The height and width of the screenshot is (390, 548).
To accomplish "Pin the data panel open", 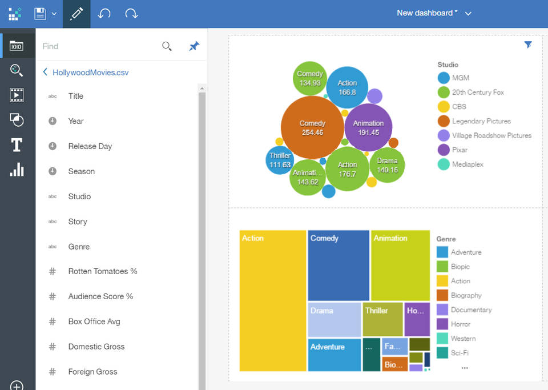I will point(194,46).
